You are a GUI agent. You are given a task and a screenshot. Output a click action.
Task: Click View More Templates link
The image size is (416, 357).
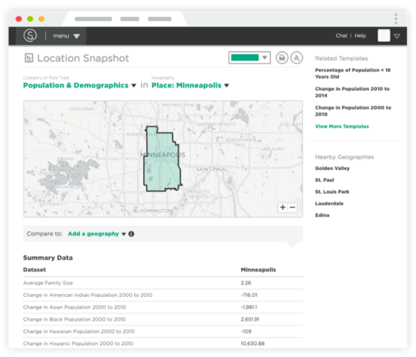pos(342,126)
